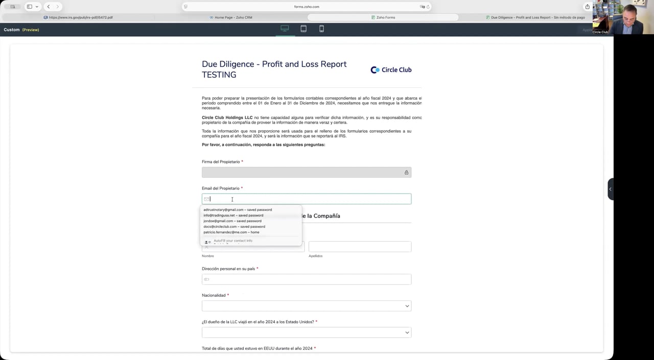654x360 pixels.
Task: Reload the page
Action: (x=428, y=7)
